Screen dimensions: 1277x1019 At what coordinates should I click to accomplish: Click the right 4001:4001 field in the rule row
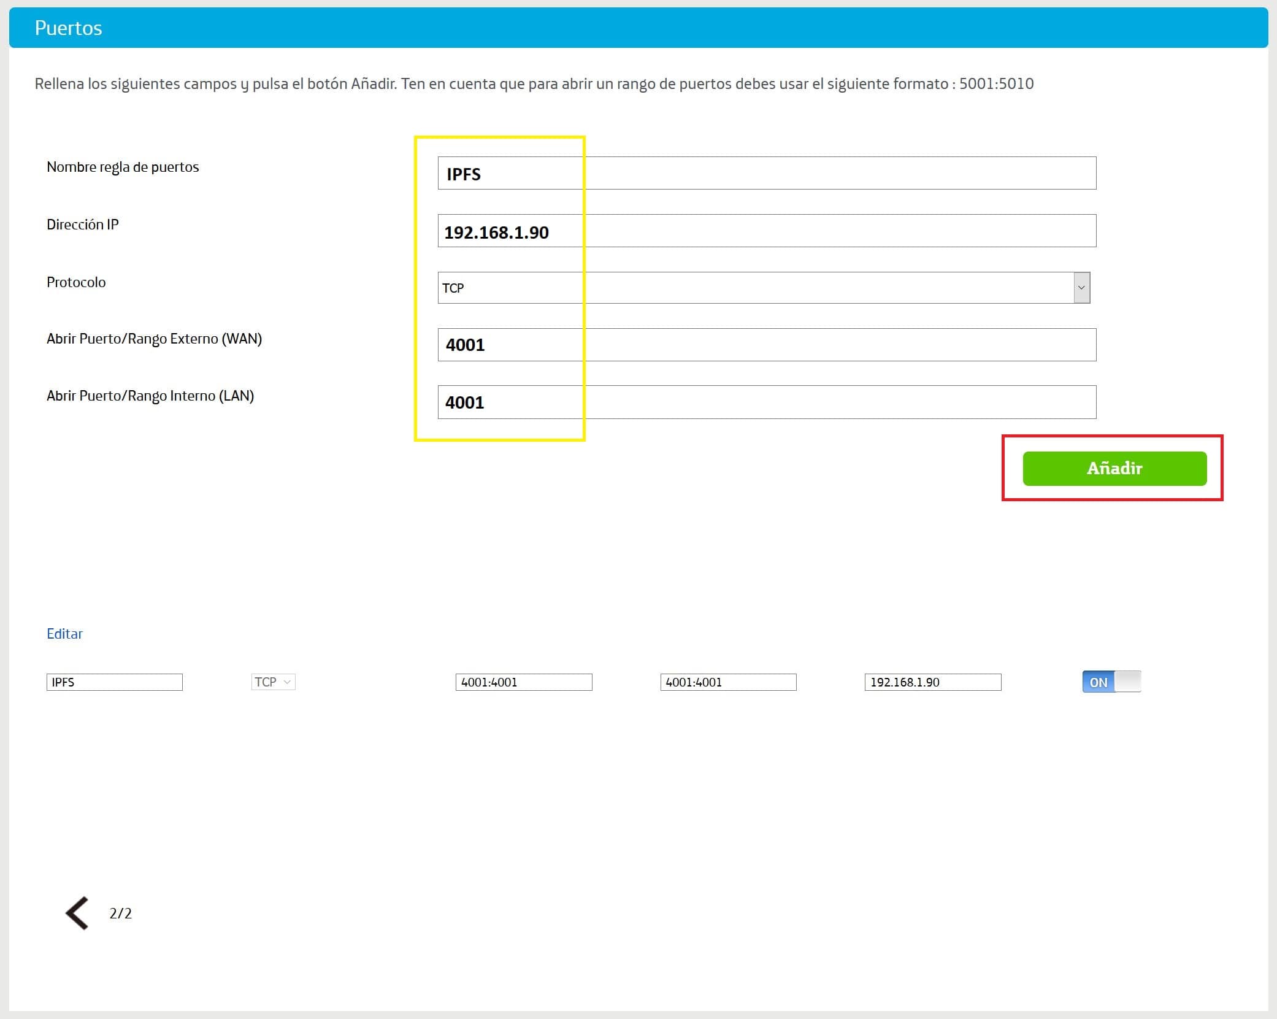(728, 682)
